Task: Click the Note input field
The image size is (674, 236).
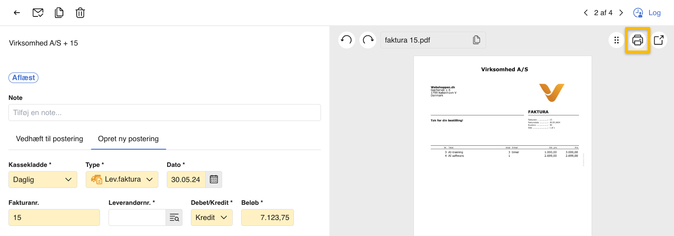Action: [165, 113]
